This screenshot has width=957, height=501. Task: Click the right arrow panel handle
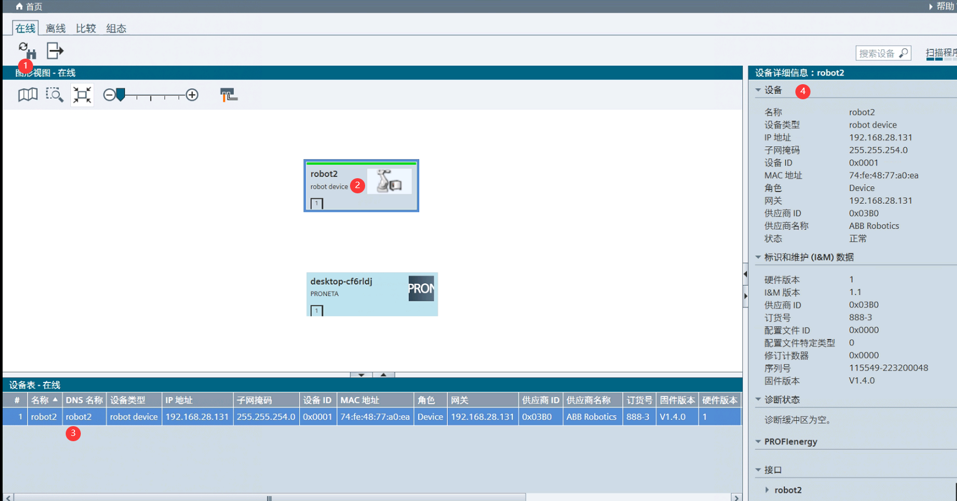745,296
